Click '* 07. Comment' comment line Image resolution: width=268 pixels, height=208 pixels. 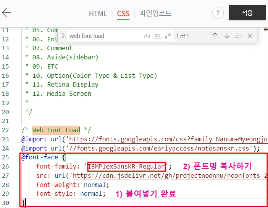[x=49, y=48]
